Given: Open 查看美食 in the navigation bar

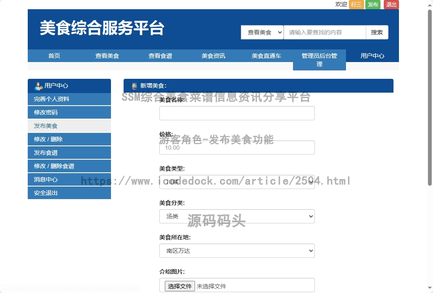Looking at the screenshot, I should click(x=107, y=56).
